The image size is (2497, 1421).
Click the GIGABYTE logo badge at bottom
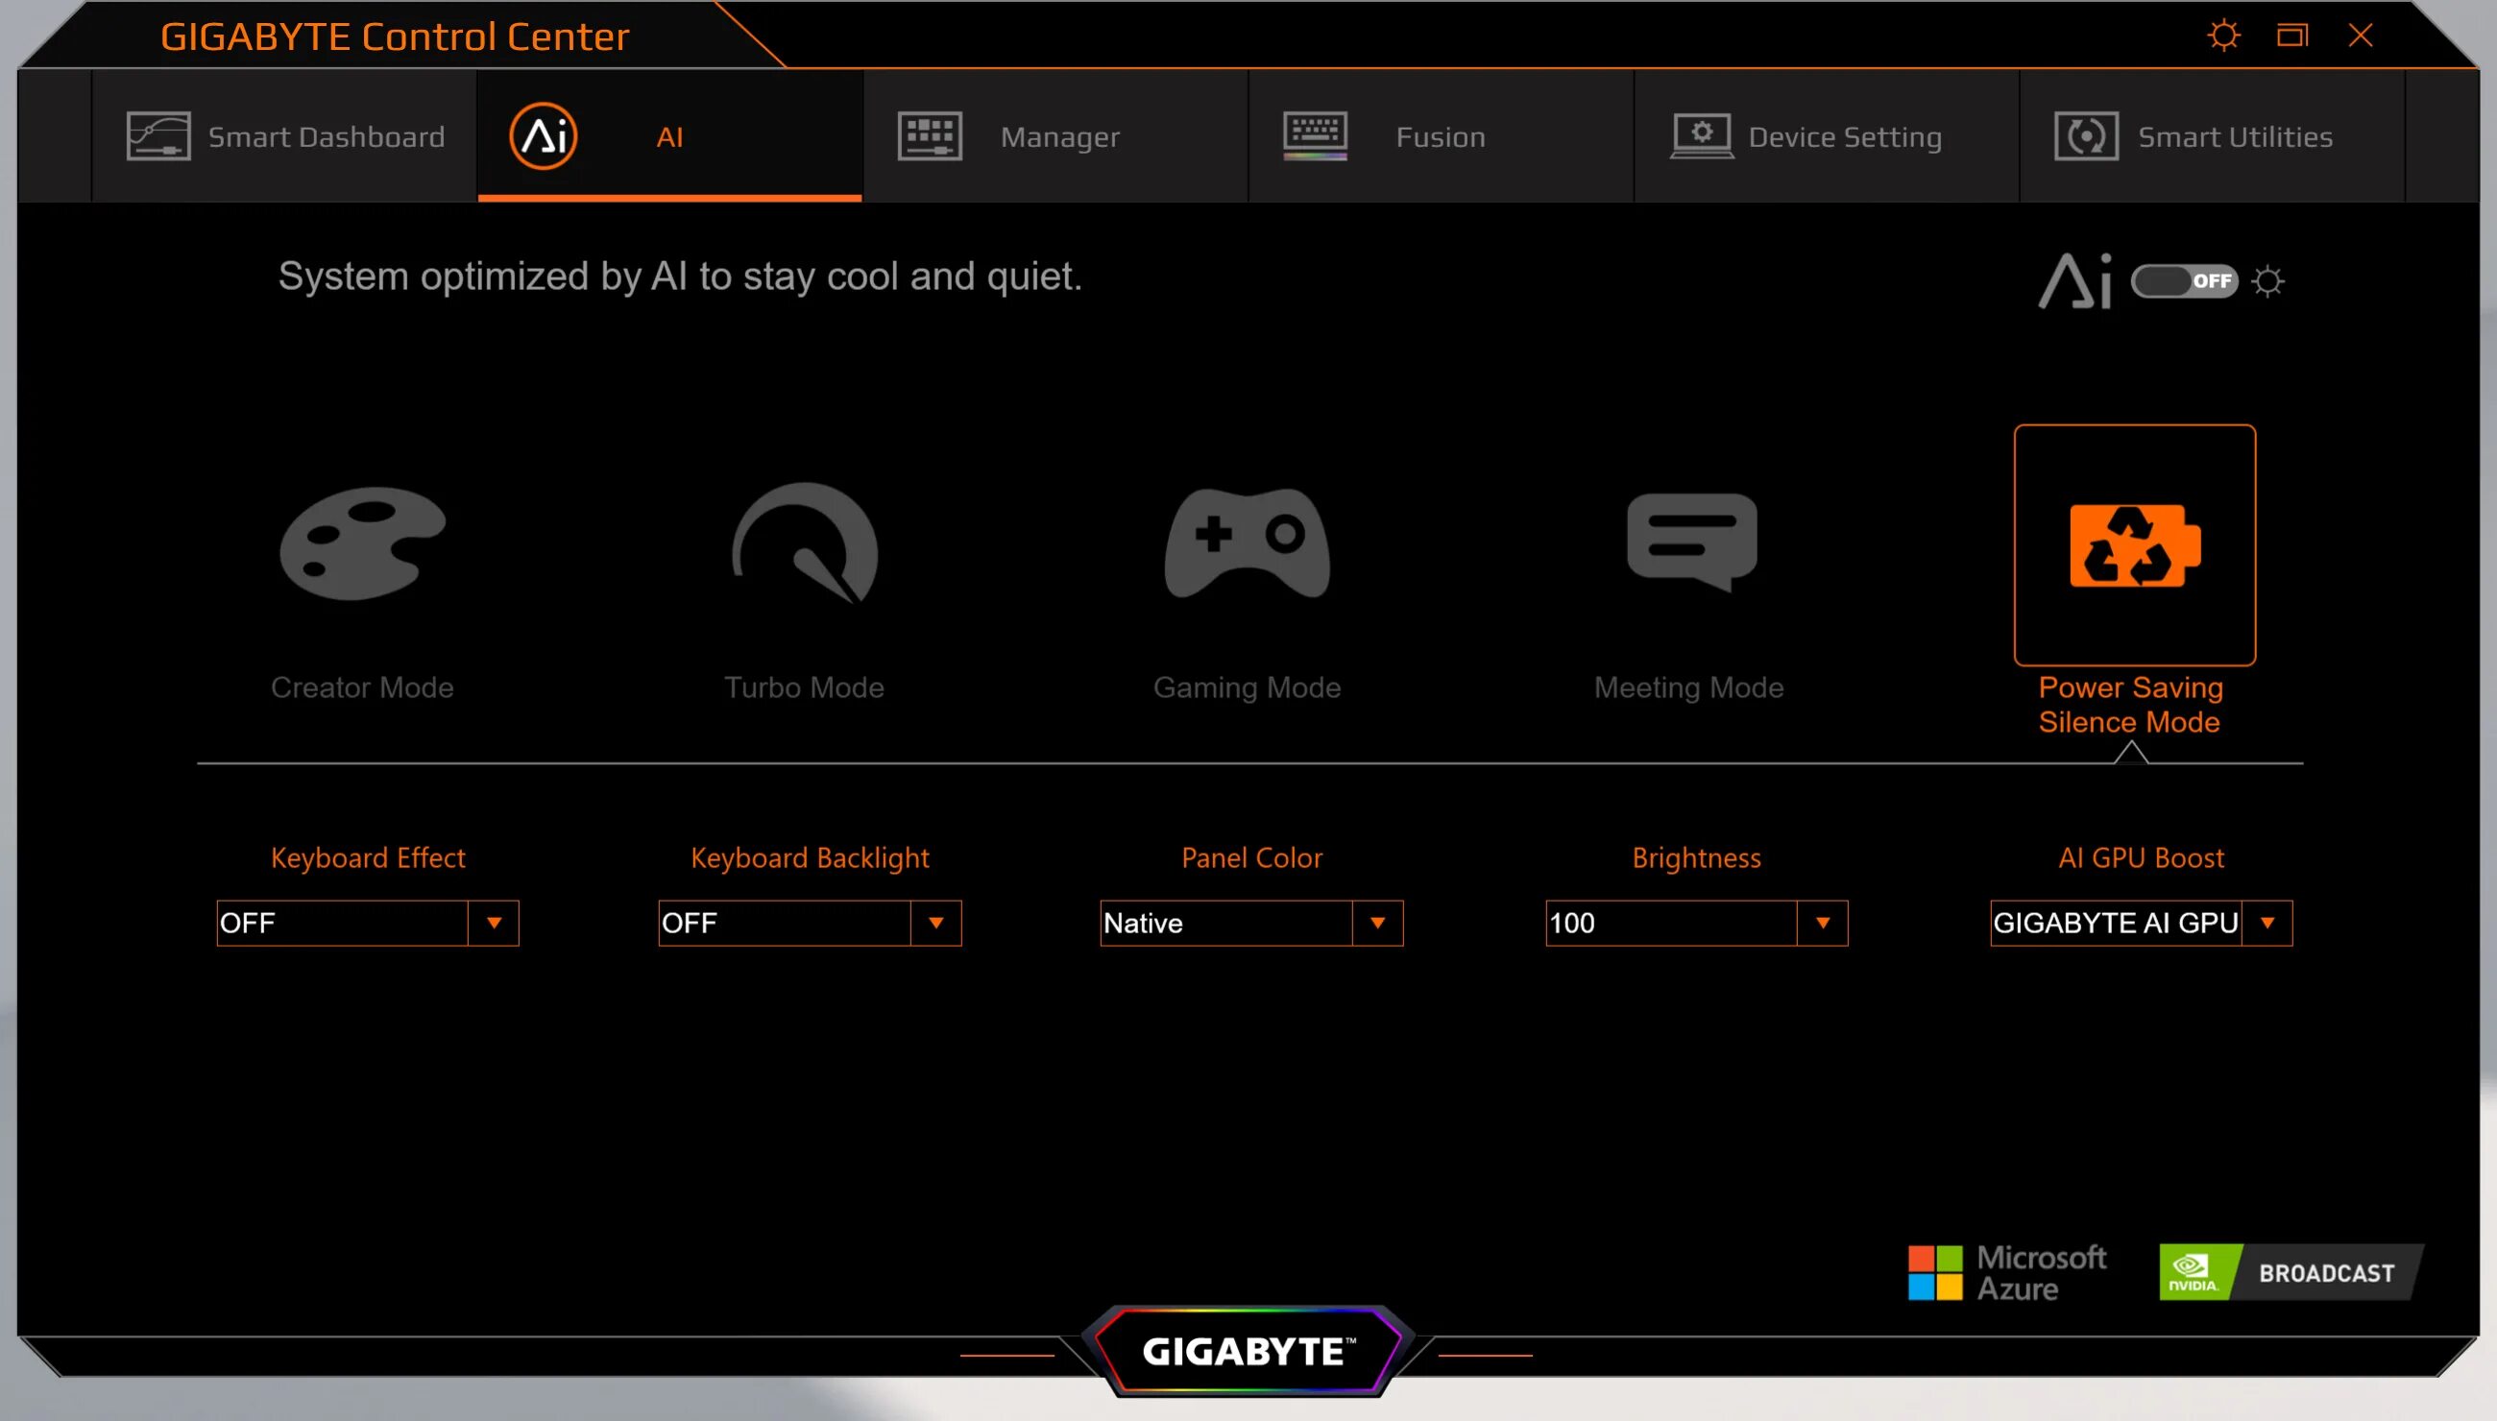pos(1247,1351)
